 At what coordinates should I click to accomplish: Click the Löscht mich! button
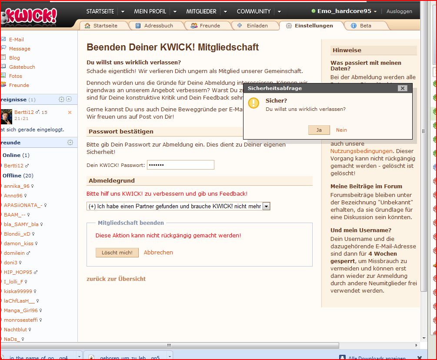tap(117, 253)
